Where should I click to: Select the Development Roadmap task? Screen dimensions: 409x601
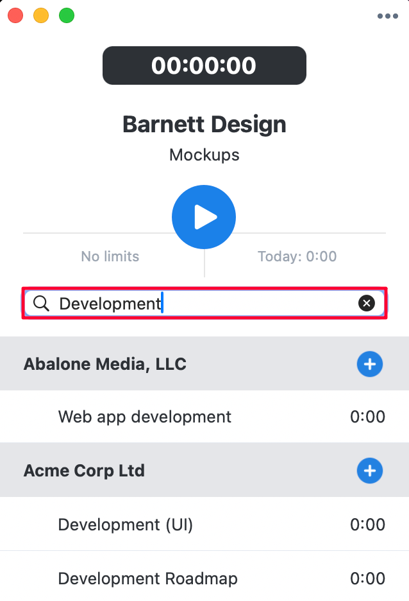pos(204,578)
